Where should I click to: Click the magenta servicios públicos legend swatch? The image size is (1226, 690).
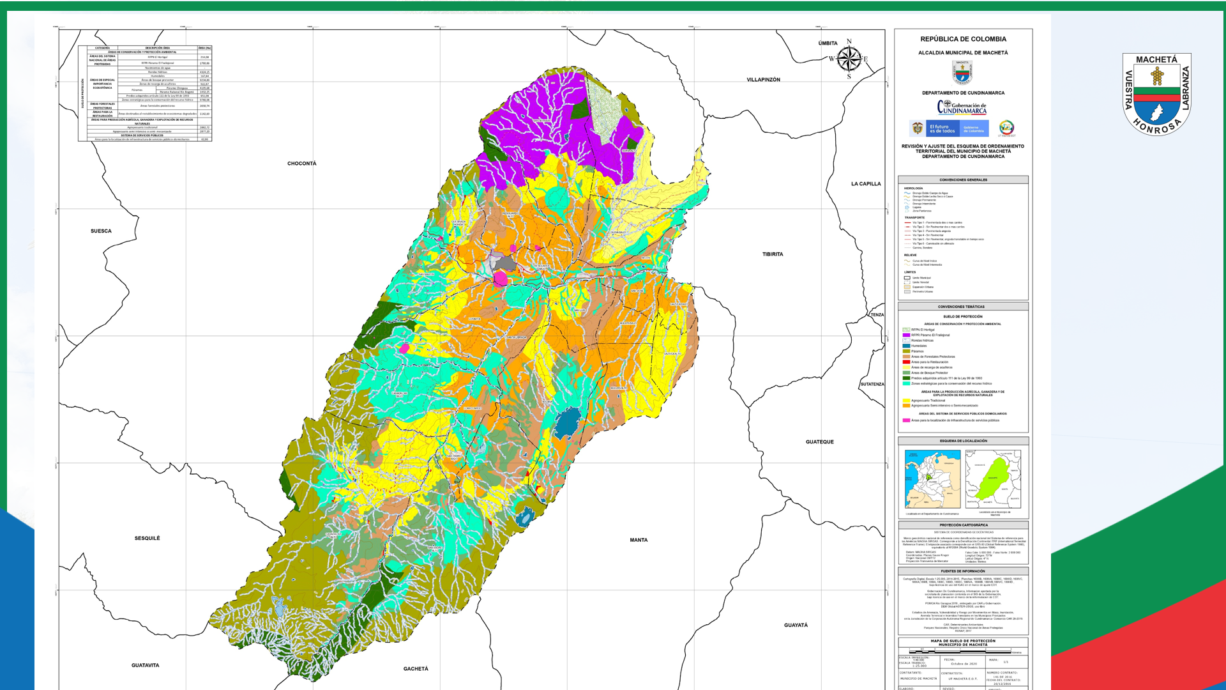[906, 420]
